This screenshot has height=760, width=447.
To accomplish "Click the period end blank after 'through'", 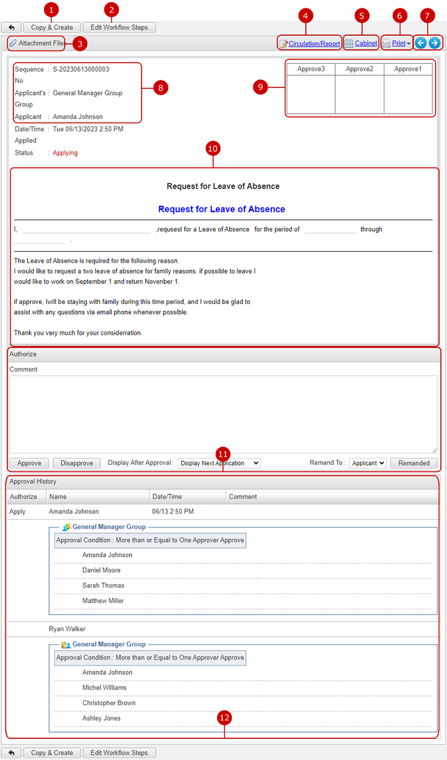I will (39, 240).
